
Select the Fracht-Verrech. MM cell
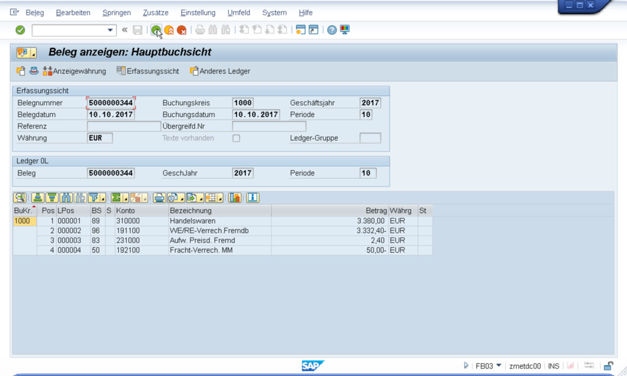(x=220, y=250)
